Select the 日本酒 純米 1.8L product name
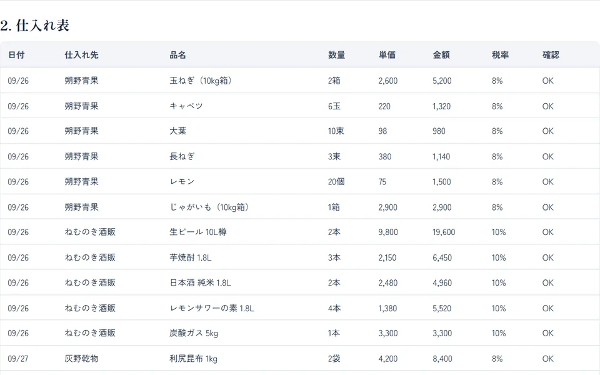The image size is (600, 375). pos(200,282)
